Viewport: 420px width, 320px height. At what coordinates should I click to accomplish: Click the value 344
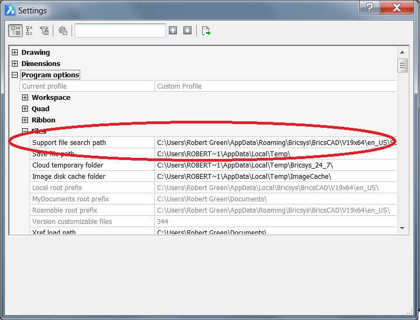click(162, 221)
